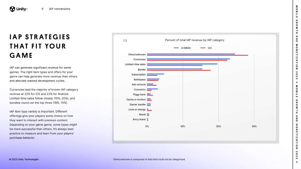
Task: Click the Gacha or lootbox label
Action: [136, 99]
